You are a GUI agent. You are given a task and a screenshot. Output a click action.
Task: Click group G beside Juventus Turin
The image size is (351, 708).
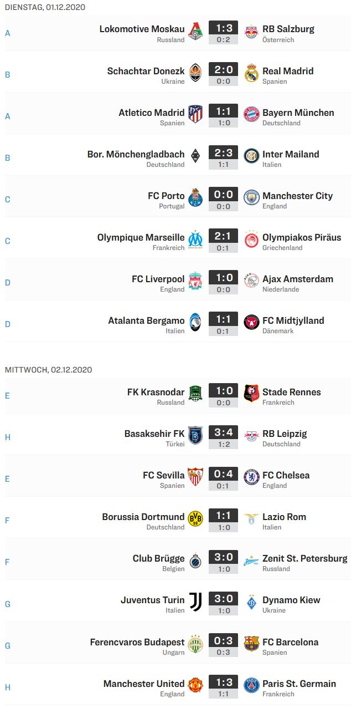pyautogui.click(x=8, y=604)
